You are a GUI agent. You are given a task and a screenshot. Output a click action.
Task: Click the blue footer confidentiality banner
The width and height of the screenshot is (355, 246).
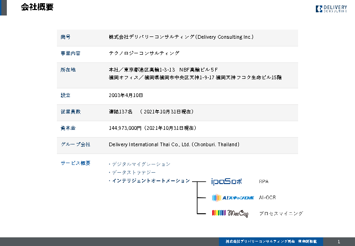click(271, 241)
